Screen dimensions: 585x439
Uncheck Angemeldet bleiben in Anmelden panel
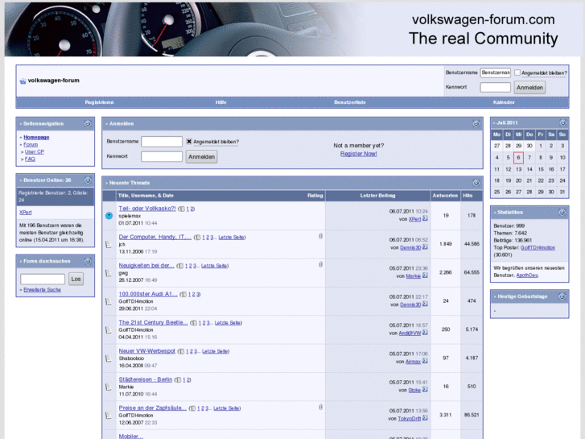click(x=189, y=141)
